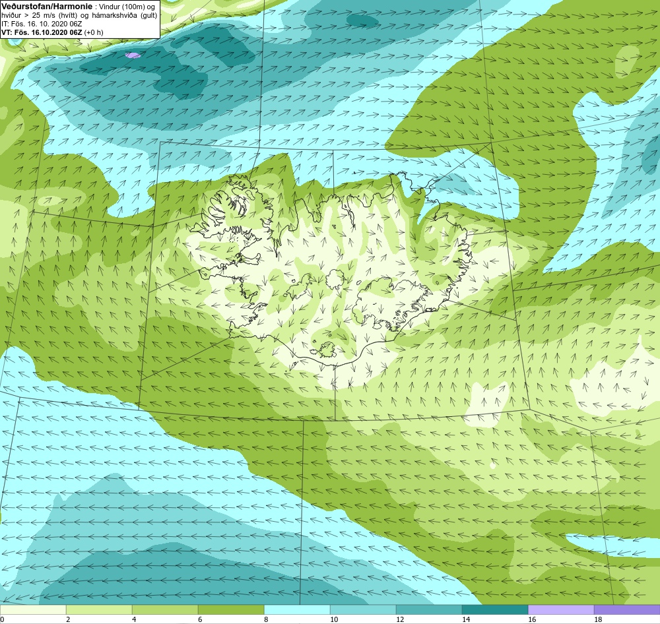Click the small purple wind-maximum patch on the map
The height and width of the screenshot is (624, 660).
tap(133, 55)
